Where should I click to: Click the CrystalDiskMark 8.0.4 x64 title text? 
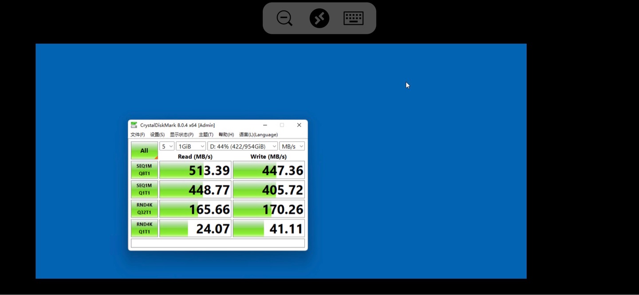pos(177,125)
